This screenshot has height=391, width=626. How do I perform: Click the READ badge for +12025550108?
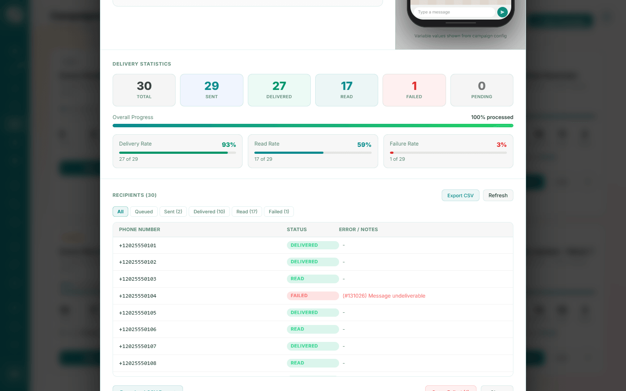[x=313, y=363]
